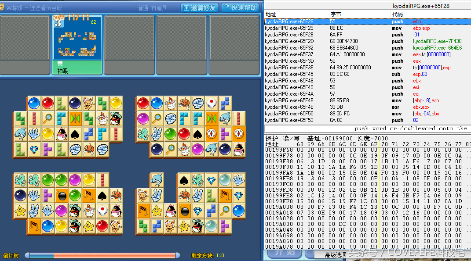Click the sub esp,68 instruction text
The width and height of the screenshot is (471, 261).
click(x=409, y=74)
